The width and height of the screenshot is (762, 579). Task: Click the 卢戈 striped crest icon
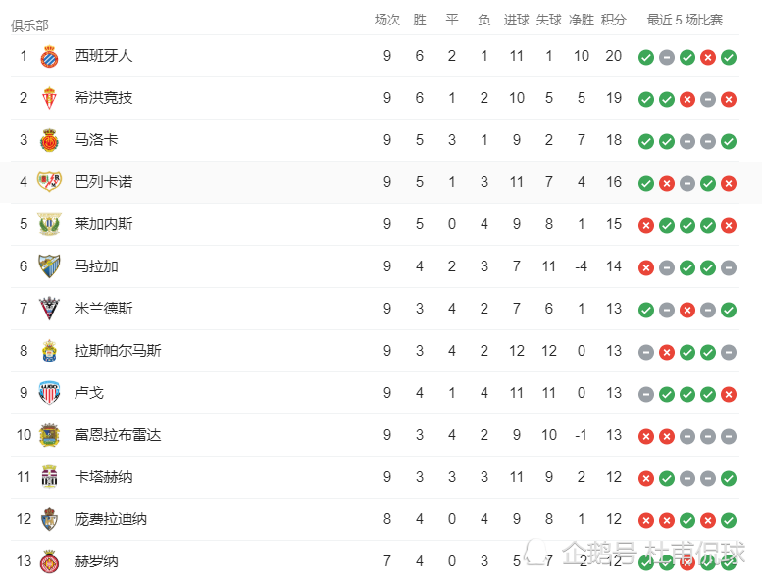pos(49,393)
